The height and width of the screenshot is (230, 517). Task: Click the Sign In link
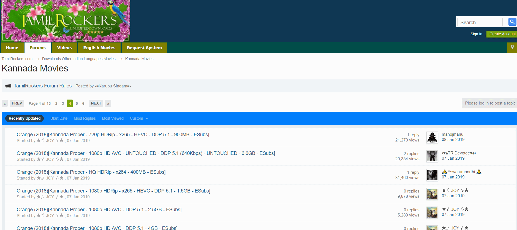pyautogui.click(x=476, y=34)
